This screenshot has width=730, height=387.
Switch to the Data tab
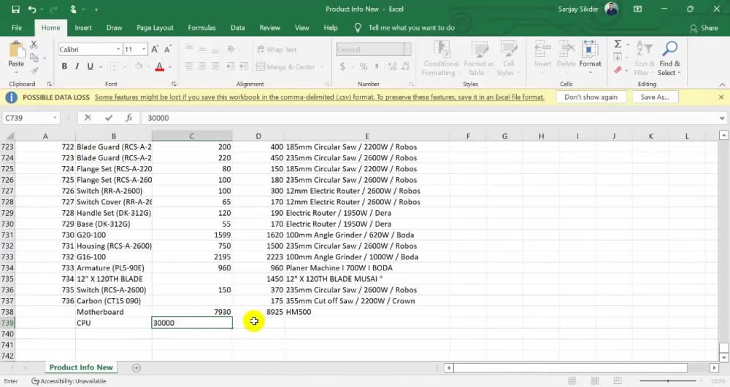237,28
